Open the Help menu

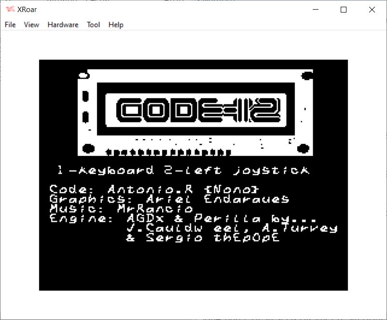click(x=116, y=25)
